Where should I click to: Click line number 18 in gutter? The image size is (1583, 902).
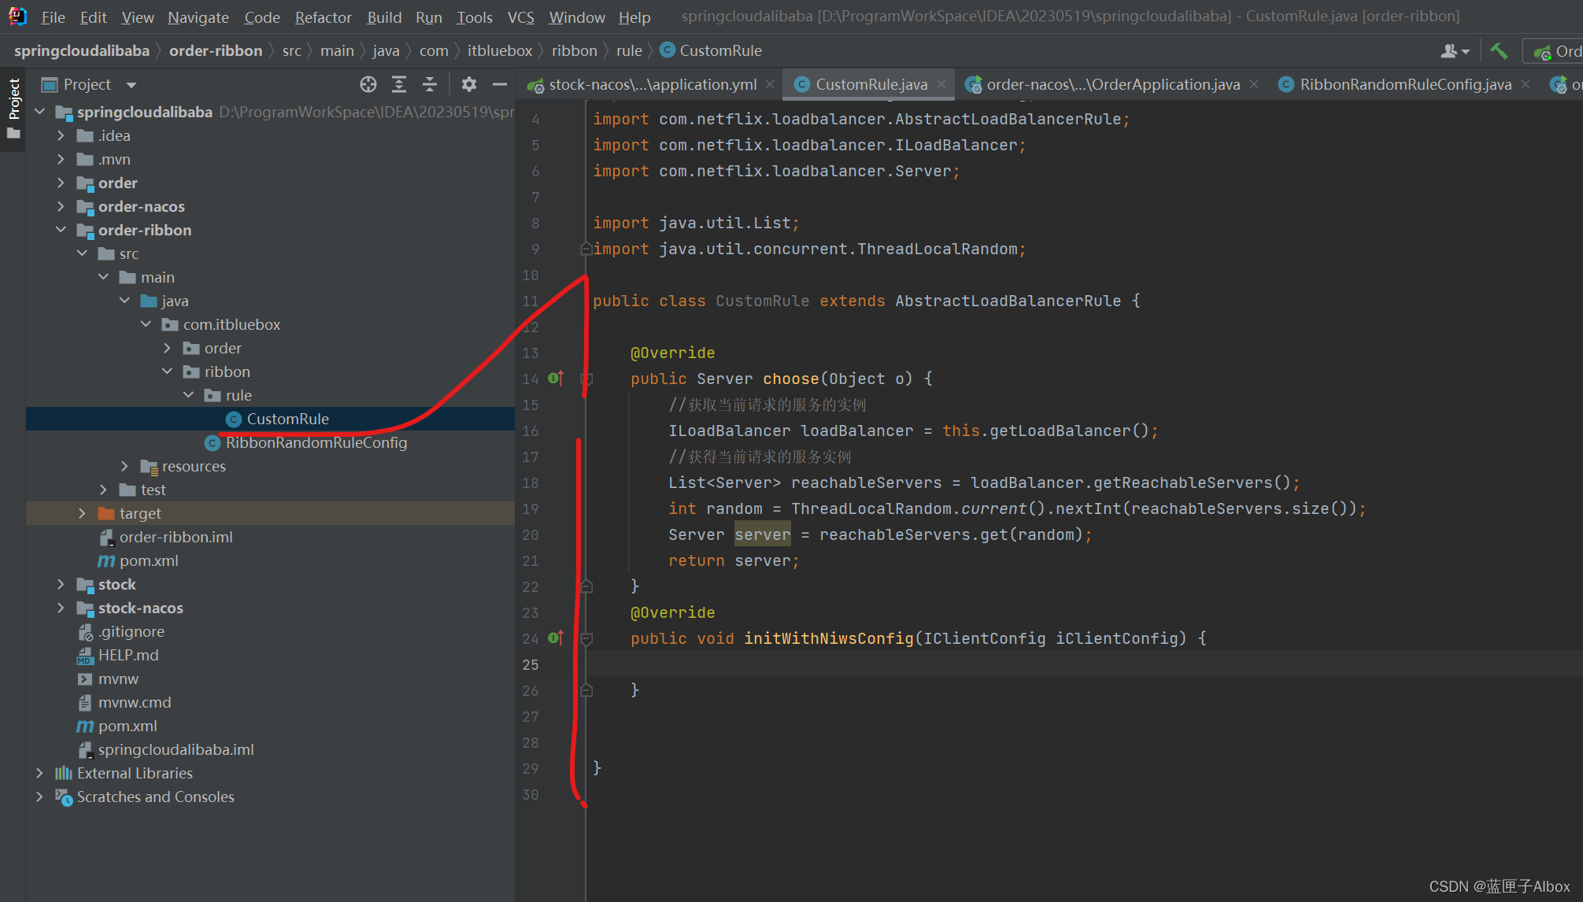pyautogui.click(x=531, y=482)
